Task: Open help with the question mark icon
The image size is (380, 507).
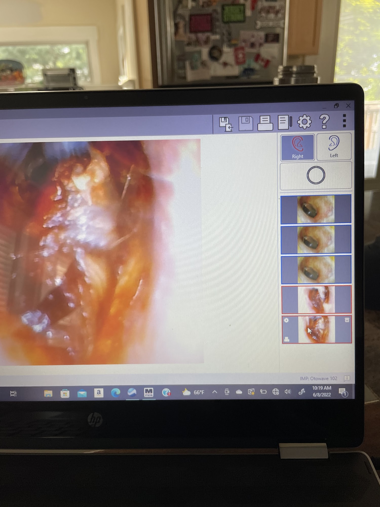Action: click(324, 121)
